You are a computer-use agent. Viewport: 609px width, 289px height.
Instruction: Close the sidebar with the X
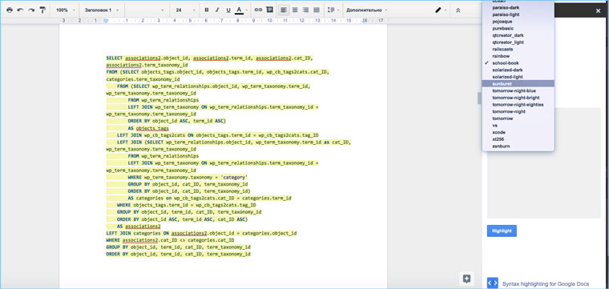click(x=598, y=11)
